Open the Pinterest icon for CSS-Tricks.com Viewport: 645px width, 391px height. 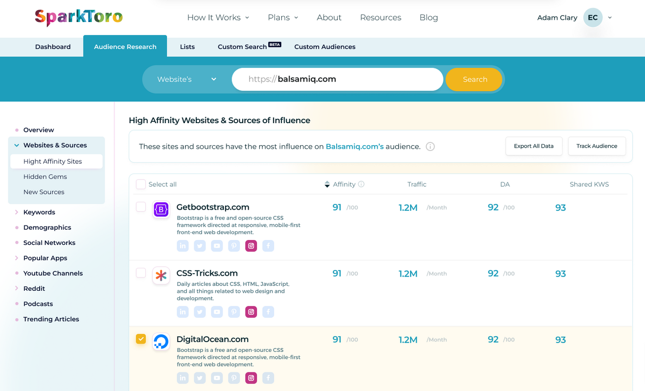234,312
